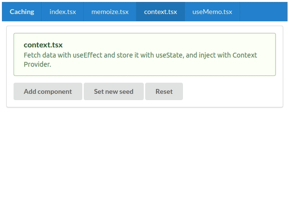Screen dimensions: 288x222
Task: Add another component to the page
Action: coord(48,91)
